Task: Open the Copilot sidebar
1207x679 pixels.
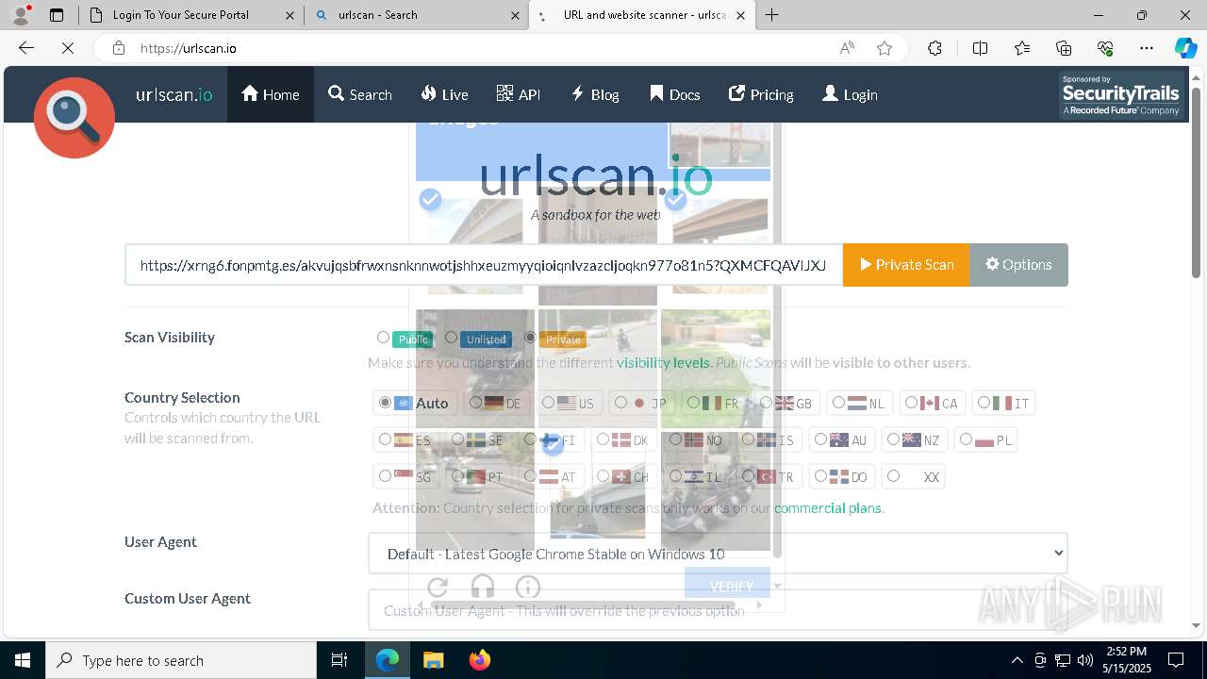Action: pos(1185,48)
